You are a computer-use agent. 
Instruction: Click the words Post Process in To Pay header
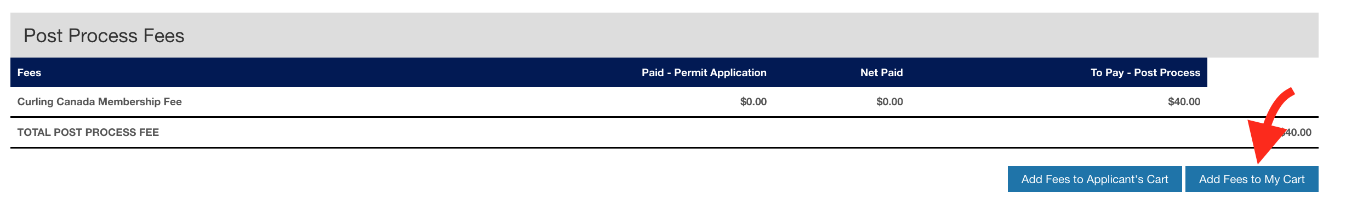1167,73
